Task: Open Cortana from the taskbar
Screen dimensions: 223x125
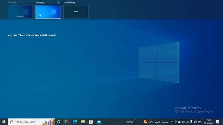Action: [x=59, y=122]
